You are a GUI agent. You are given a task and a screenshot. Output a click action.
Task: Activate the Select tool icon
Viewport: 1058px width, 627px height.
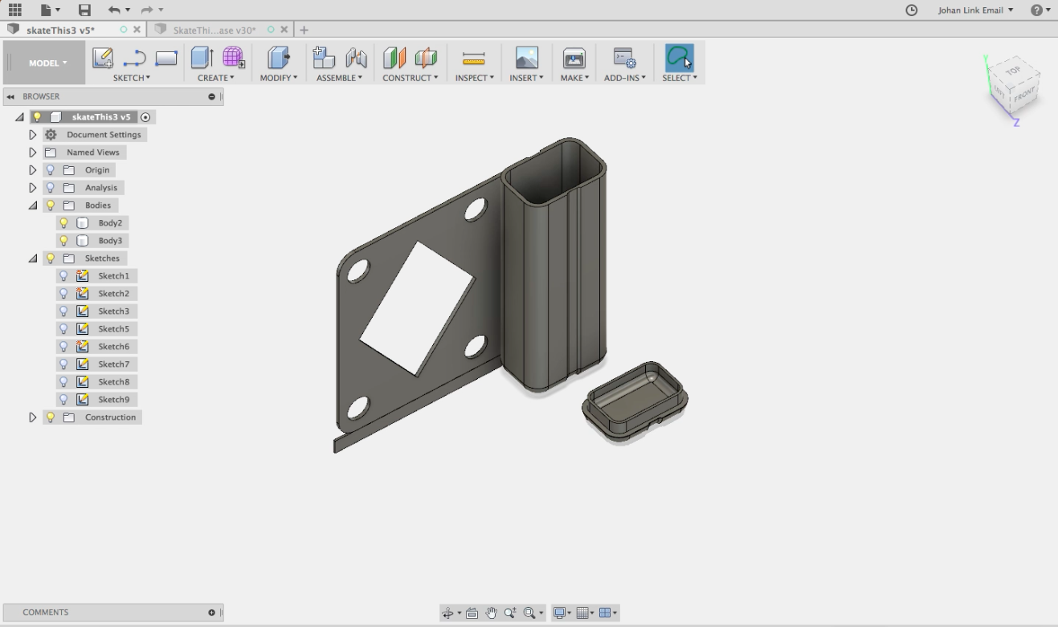(x=679, y=58)
